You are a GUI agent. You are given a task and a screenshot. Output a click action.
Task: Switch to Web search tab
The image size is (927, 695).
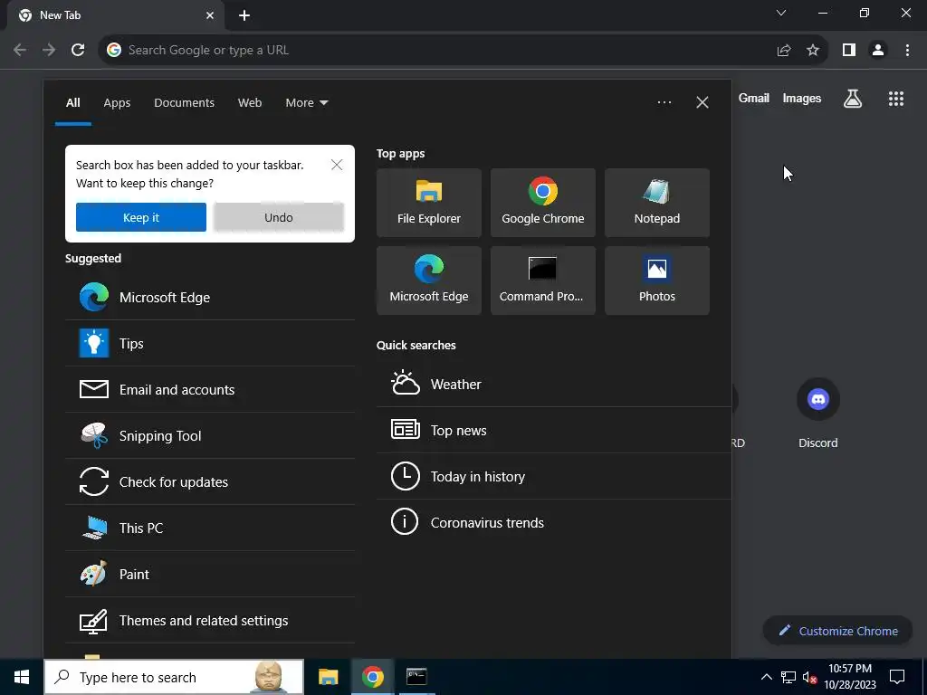point(250,103)
